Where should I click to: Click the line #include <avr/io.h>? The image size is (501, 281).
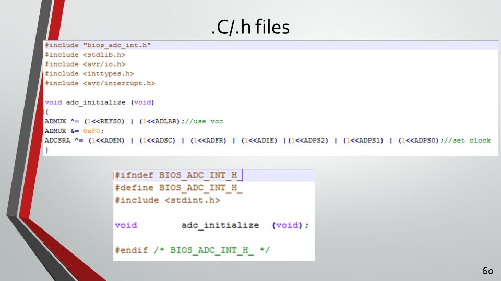click(85, 65)
